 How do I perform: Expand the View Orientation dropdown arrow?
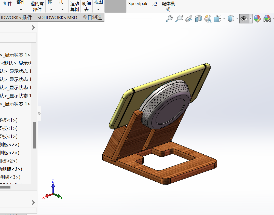pyautogui.click(x=224, y=19)
